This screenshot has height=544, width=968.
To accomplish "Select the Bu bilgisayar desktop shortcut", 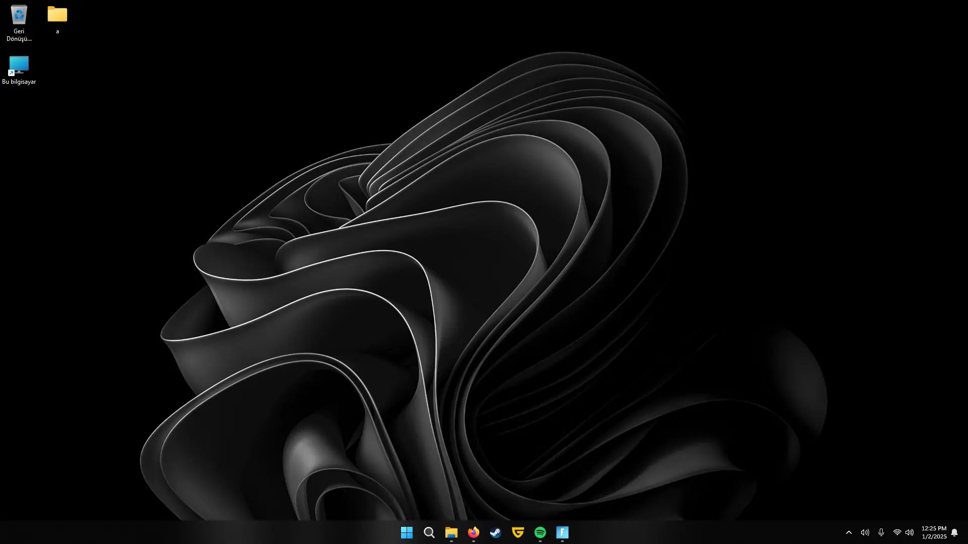I will (19, 70).
